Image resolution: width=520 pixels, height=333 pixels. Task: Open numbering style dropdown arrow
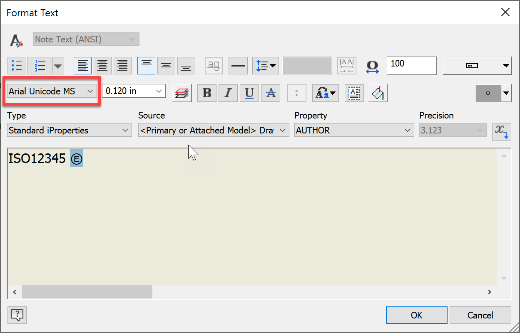(58, 66)
